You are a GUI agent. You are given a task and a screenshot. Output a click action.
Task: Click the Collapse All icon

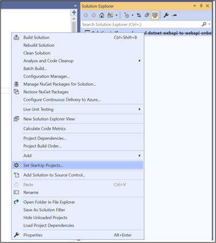(x=147, y=15)
